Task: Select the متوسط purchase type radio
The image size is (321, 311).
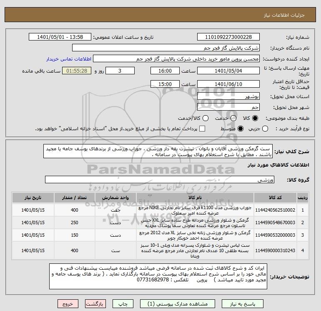Action: (241, 129)
